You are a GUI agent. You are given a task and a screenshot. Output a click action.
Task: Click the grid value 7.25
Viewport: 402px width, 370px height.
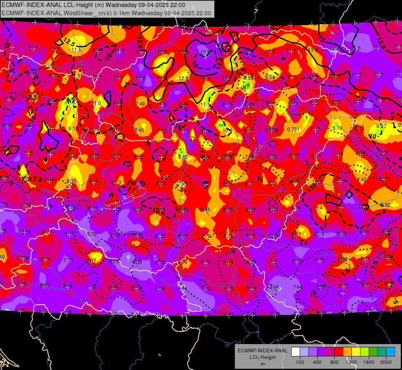click(x=115, y=209)
